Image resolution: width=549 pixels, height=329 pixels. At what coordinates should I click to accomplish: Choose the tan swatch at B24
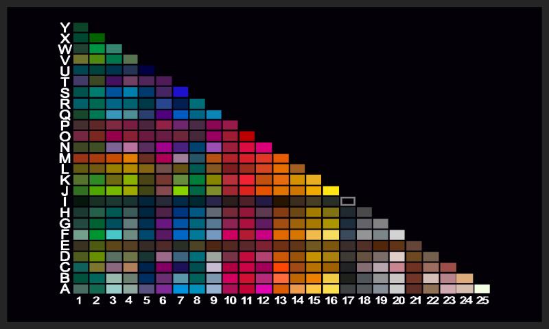coord(465,278)
